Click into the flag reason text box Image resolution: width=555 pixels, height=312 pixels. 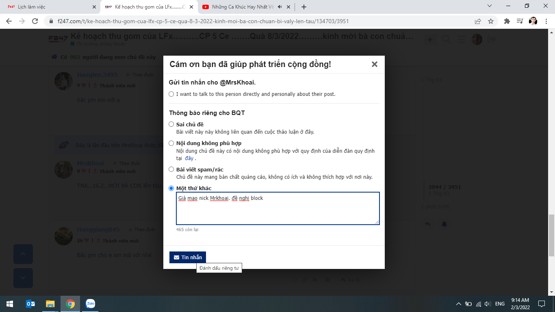coord(278,208)
